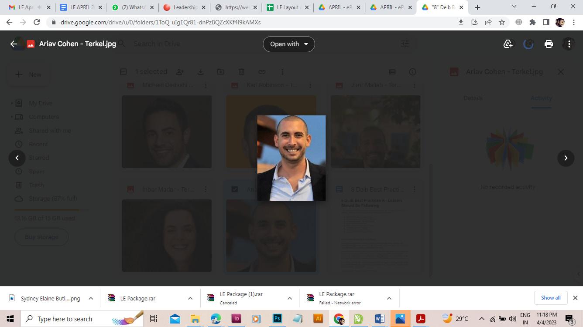Open Adobe Acrobat from the taskbar
Image resolution: width=583 pixels, height=327 pixels.
[421, 319]
